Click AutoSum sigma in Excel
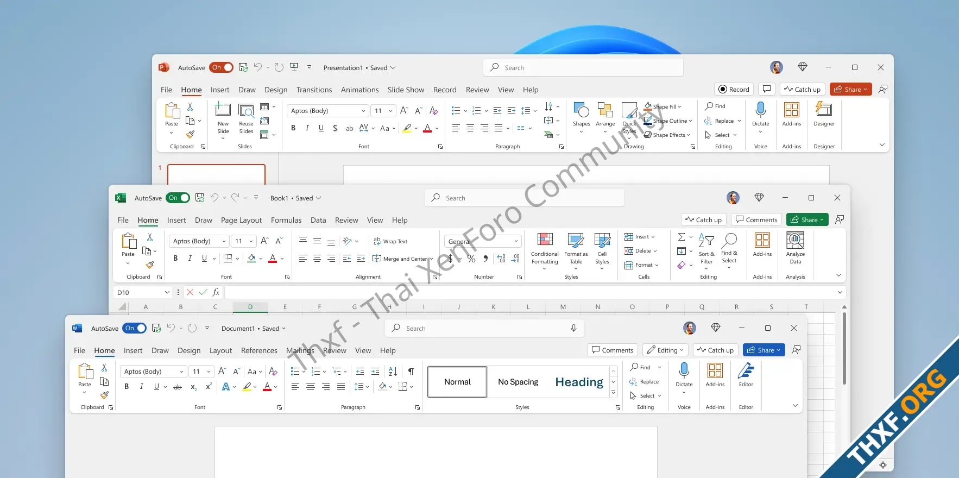Viewport: 959px width, 478px height. pyautogui.click(x=682, y=237)
